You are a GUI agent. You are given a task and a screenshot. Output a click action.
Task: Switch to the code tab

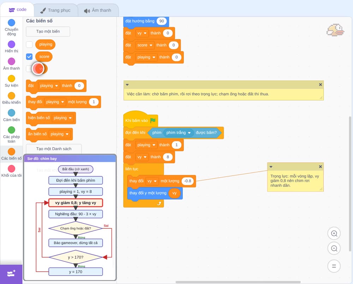(17, 10)
